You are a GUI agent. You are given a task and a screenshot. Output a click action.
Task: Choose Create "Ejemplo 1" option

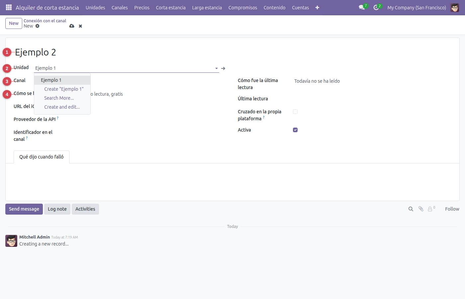62,89
